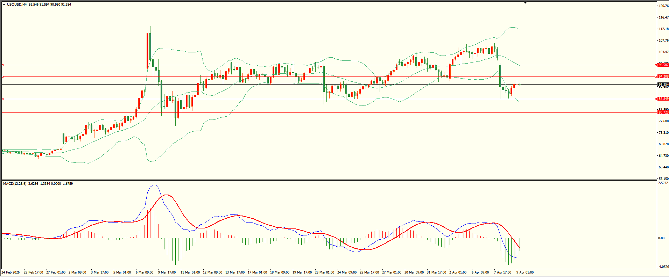Screen dimensions: 669x277
Task: Click the 69.020 value on price scale
Action: [x=663, y=144]
